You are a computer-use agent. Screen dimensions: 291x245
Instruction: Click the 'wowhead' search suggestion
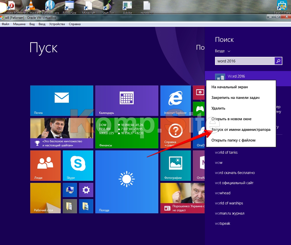[x=223, y=193]
